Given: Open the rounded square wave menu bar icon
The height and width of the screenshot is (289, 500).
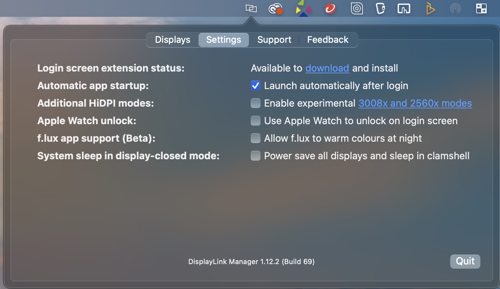Looking at the screenshot, I should (404, 8).
